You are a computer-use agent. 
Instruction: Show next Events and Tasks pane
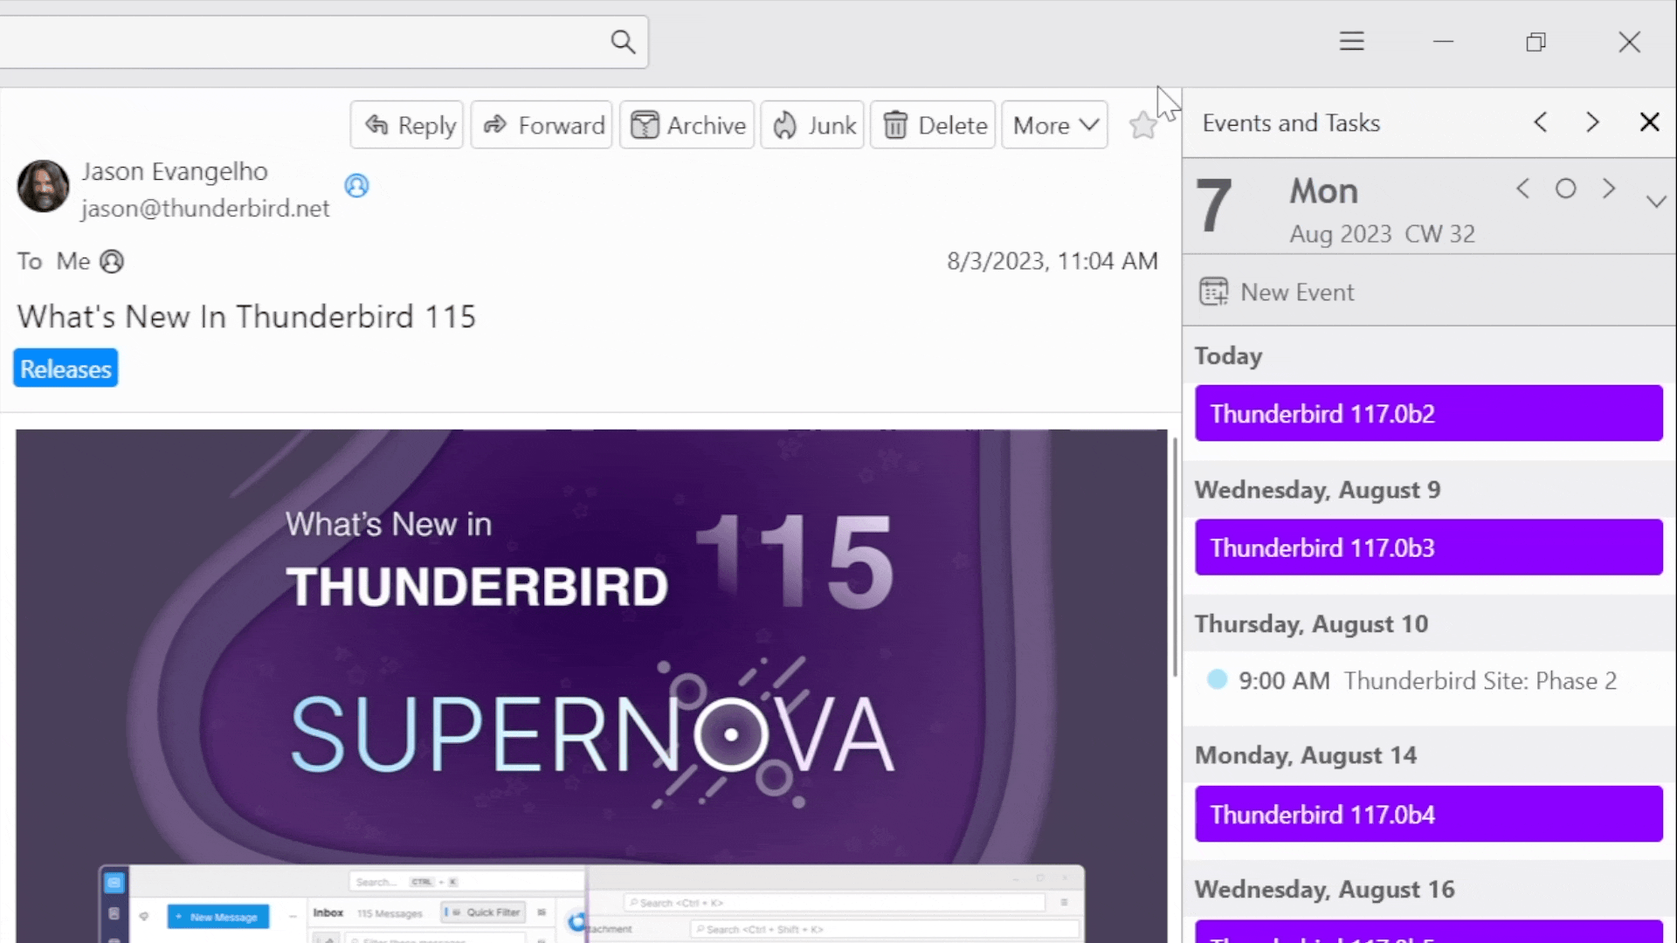1593,122
